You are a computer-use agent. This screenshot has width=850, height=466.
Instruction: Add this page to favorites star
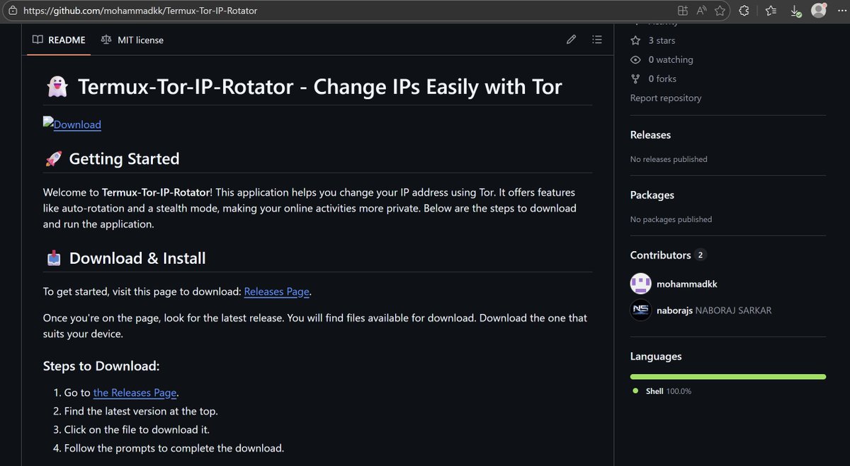tap(720, 11)
